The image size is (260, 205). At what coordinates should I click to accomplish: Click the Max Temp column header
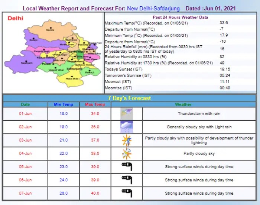point(95,105)
